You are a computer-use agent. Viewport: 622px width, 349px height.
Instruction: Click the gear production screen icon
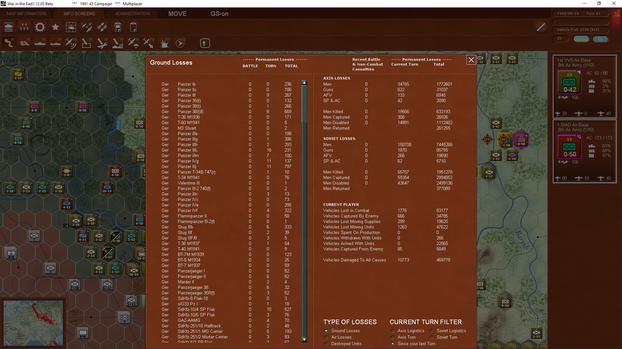(40, 27)
